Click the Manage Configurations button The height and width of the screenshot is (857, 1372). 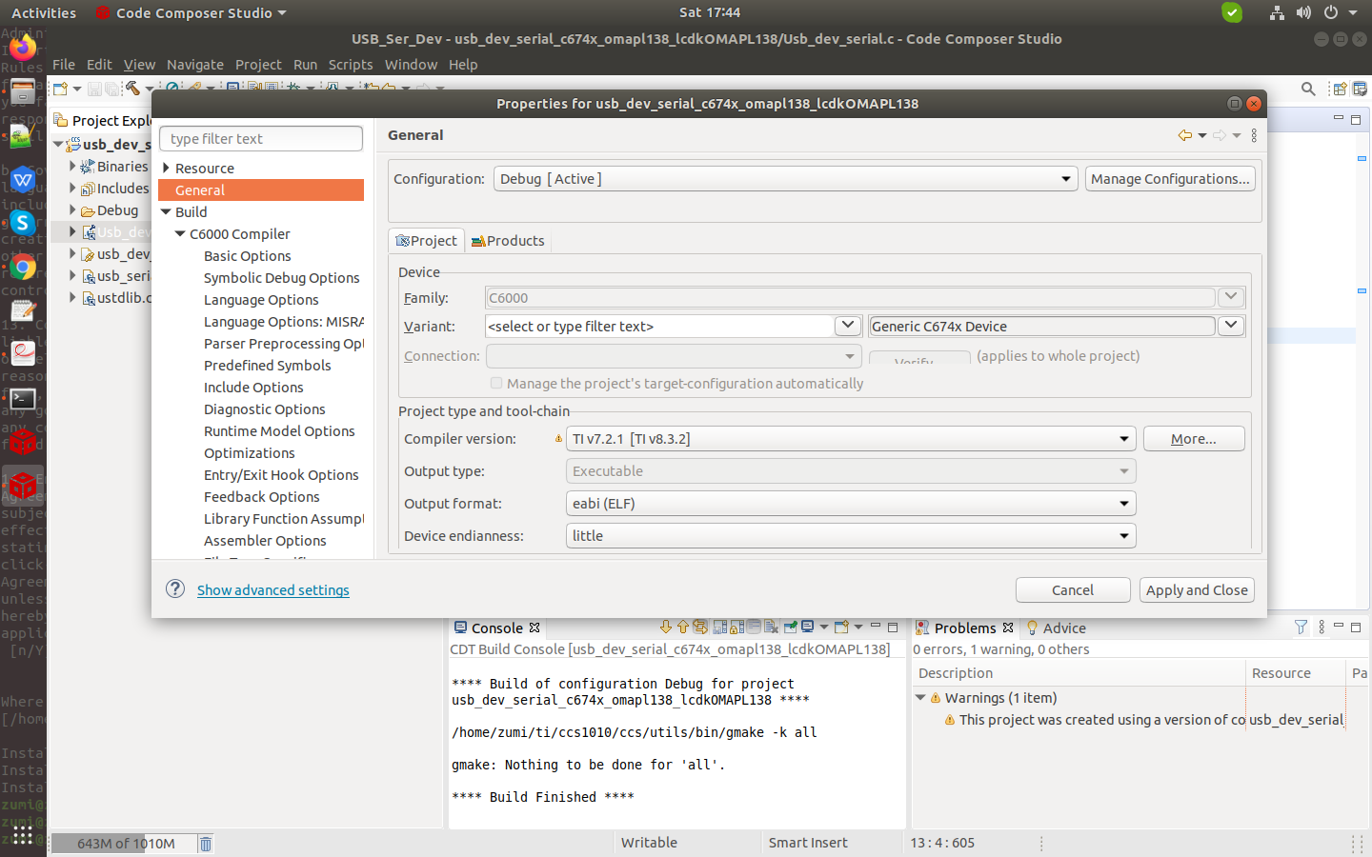point(1170,179)
